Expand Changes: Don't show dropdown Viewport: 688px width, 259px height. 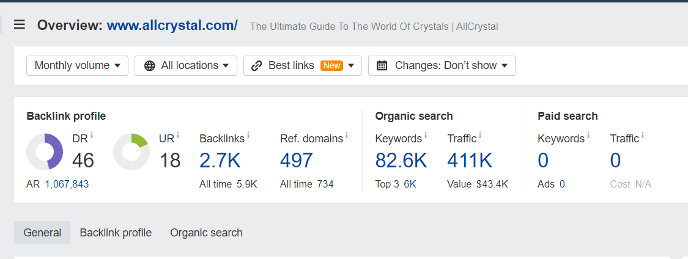coord(442,65)
